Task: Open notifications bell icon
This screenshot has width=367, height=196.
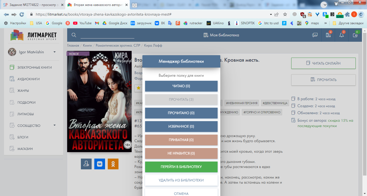Action: pos(342,35)
